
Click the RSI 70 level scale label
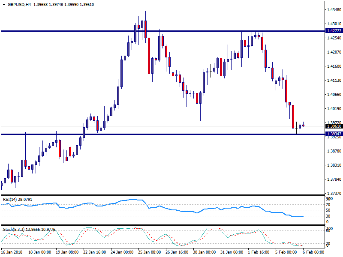(328, 205)
